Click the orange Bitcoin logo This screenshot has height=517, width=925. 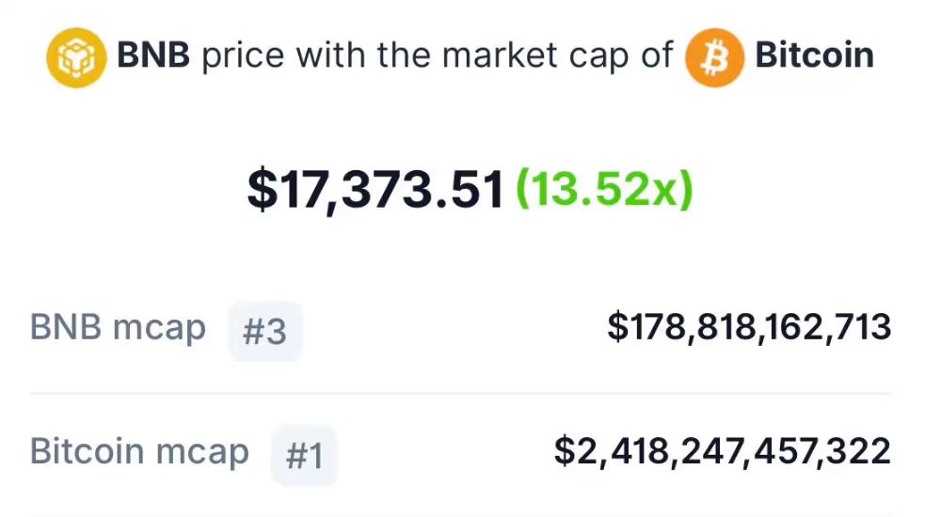(714, 57)
